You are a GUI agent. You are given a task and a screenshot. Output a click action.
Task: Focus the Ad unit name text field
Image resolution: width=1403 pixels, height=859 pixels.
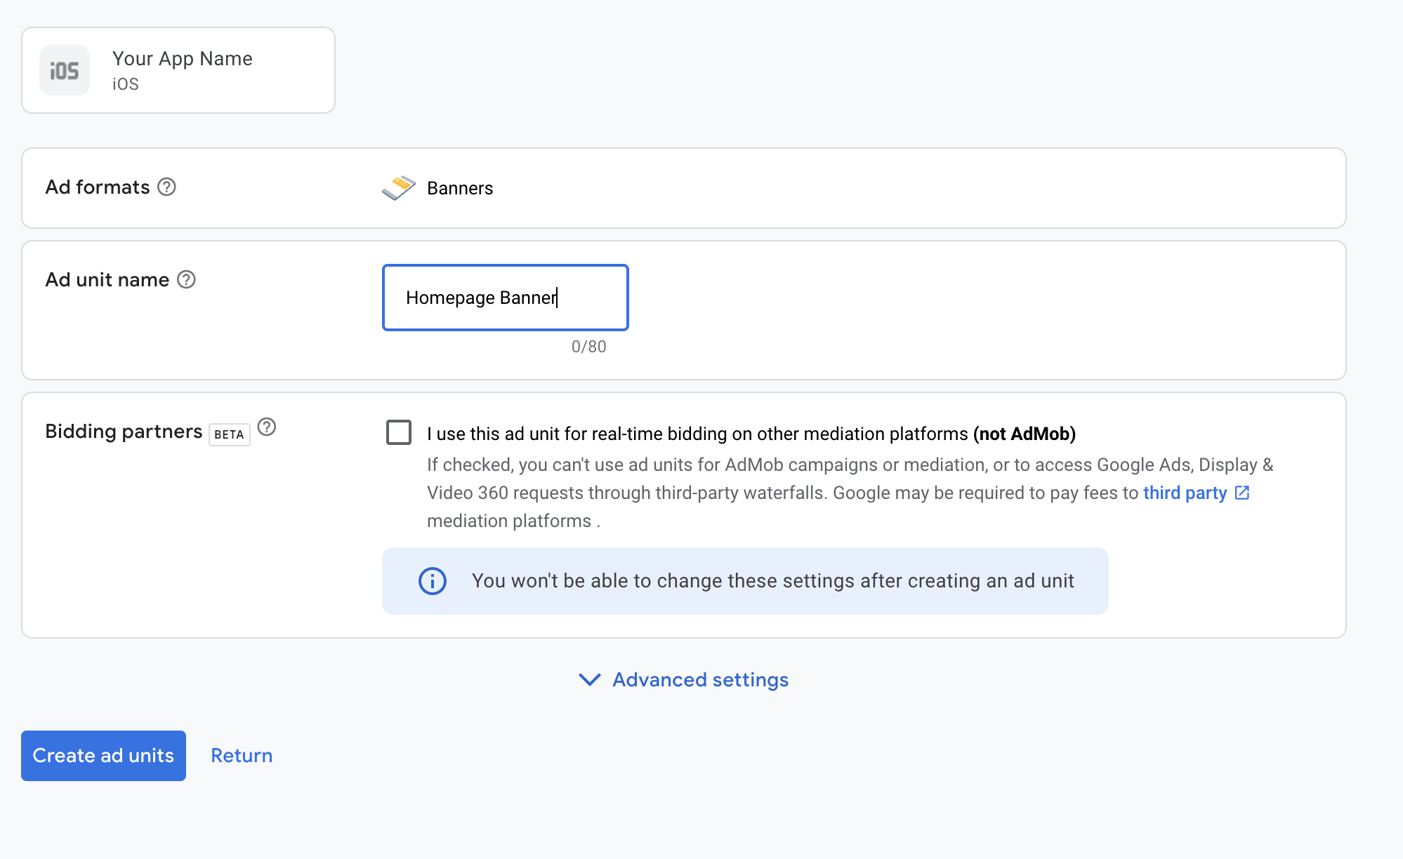[505, 298]
